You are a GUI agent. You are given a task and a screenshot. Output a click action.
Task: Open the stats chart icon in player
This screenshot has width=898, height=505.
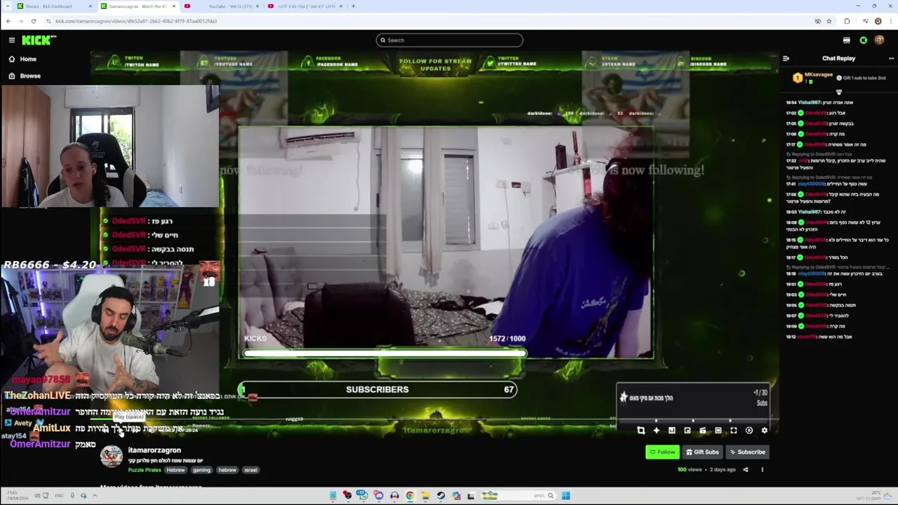pos(671,431)
